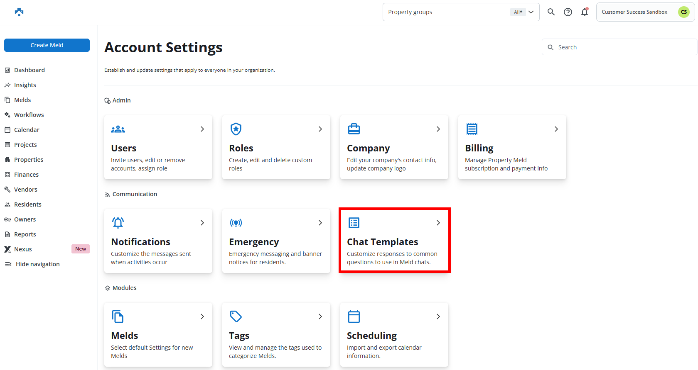The image size is (698, 370).
Task: Open the Chat Templates settings card
Action: pyautogui.click(x=394, y=241)
